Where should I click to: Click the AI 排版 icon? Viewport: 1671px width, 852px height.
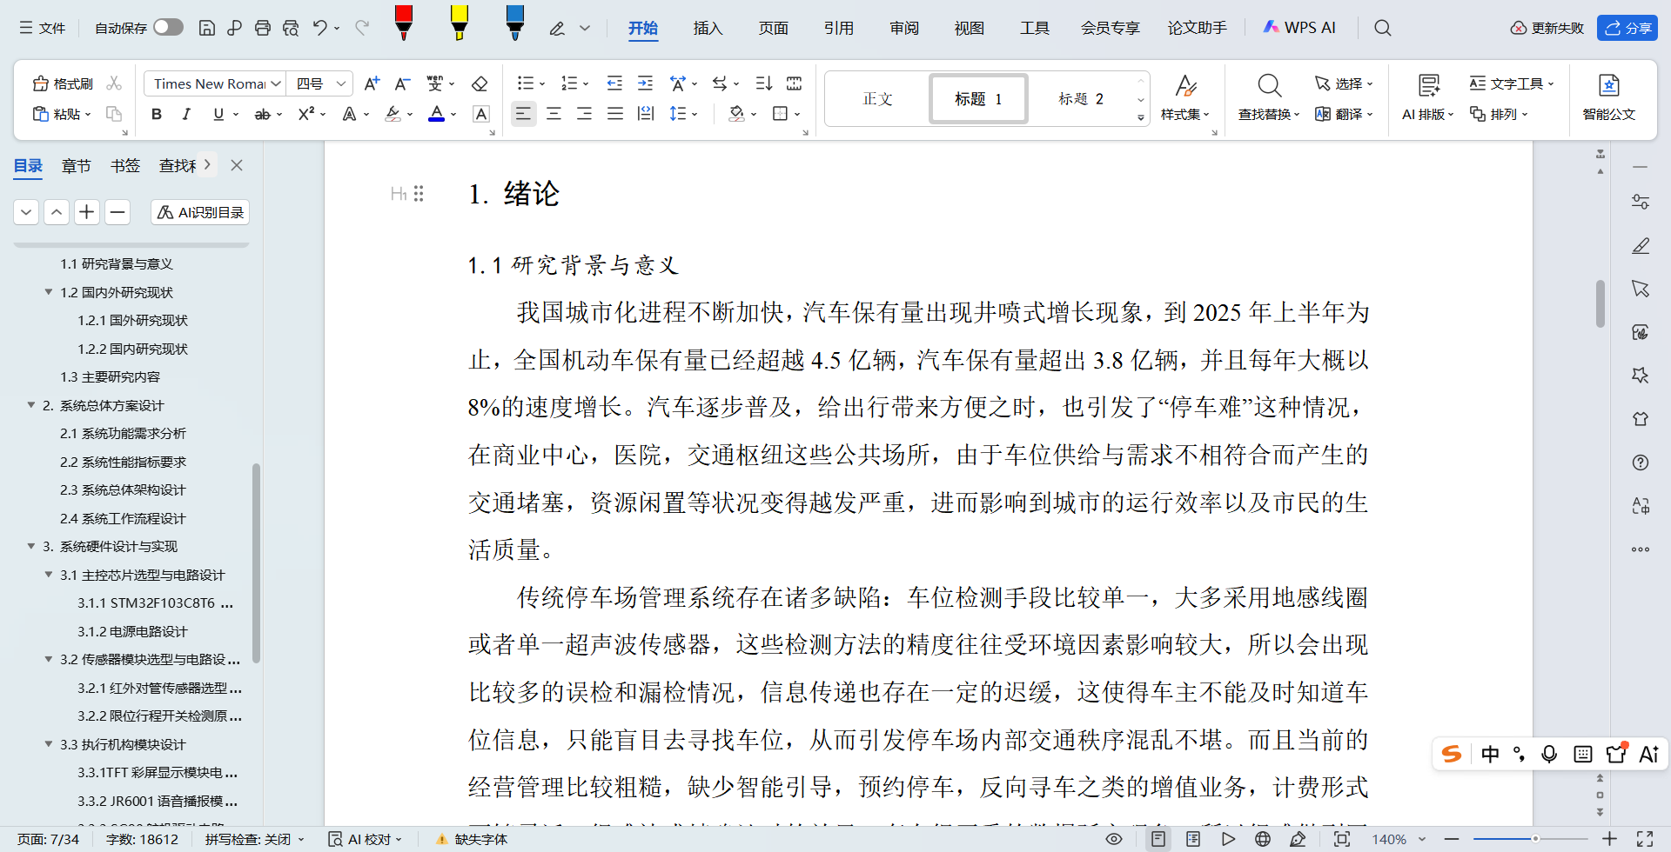pyautogui.click(x=1428, y=85)
